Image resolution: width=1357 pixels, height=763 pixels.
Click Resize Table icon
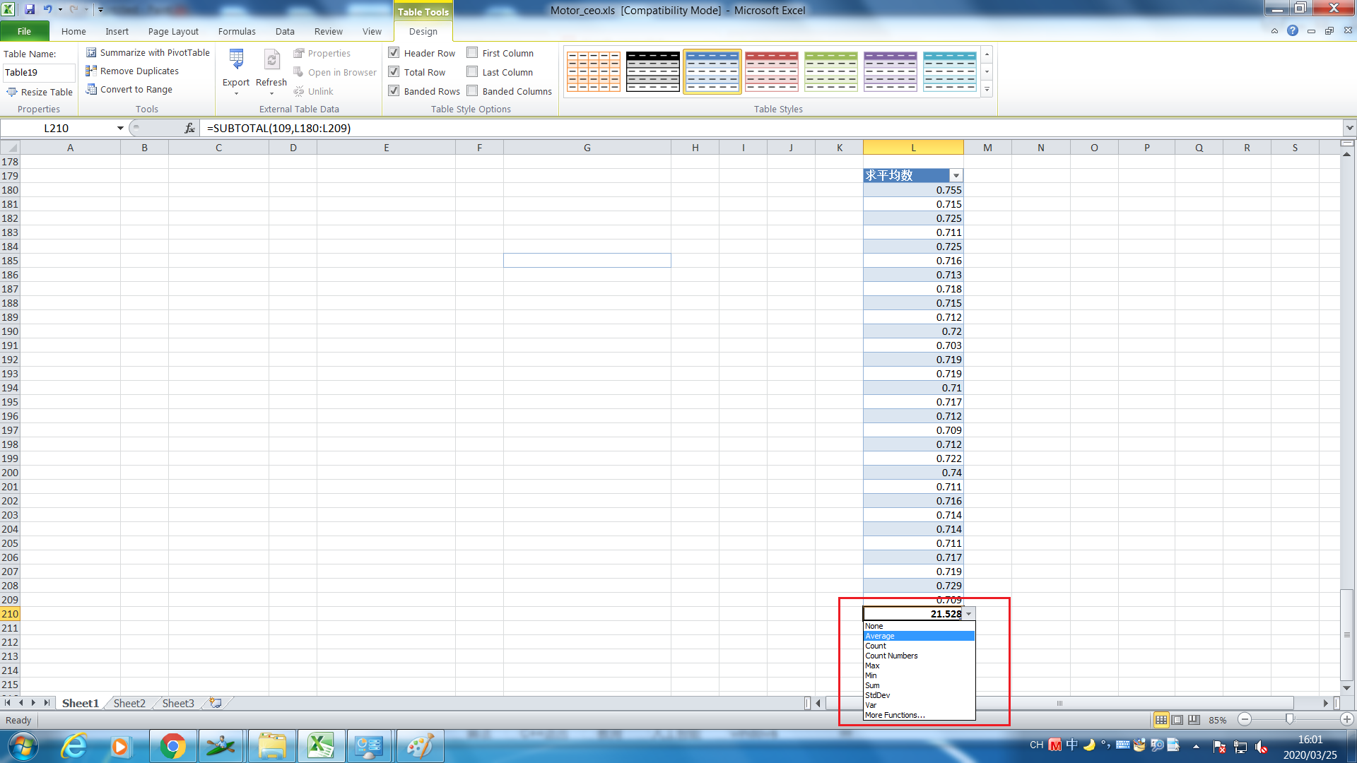click(12, 93)
